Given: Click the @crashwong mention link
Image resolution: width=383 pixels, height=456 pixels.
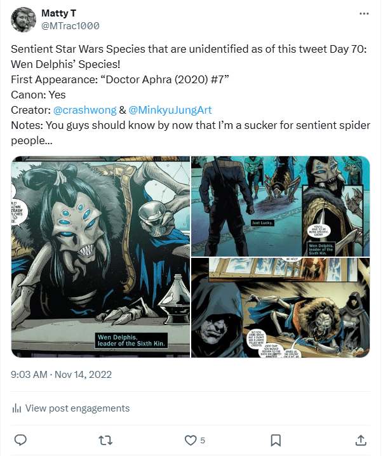Looking at the screenshot, I should pos(85,110).
